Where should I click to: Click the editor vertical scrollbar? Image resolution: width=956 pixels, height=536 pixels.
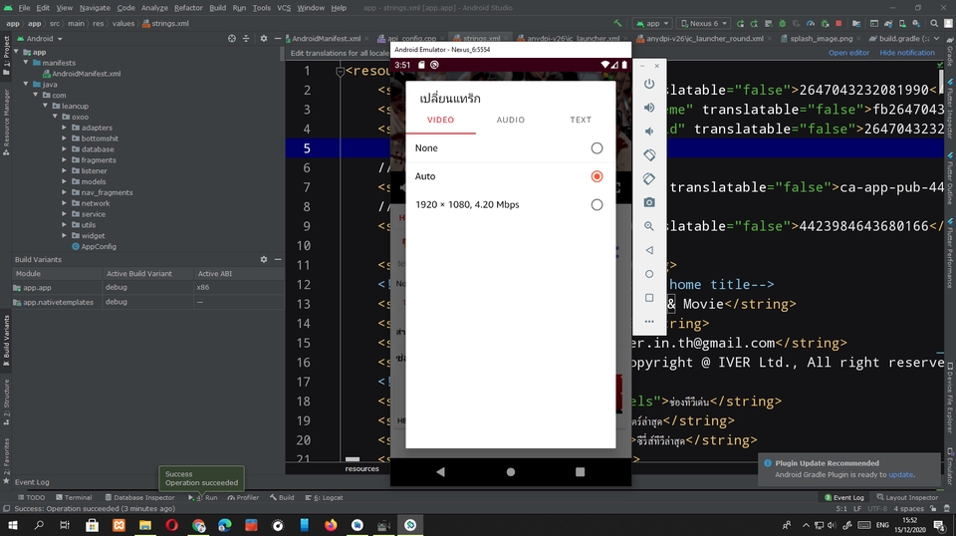click(941, 81)
